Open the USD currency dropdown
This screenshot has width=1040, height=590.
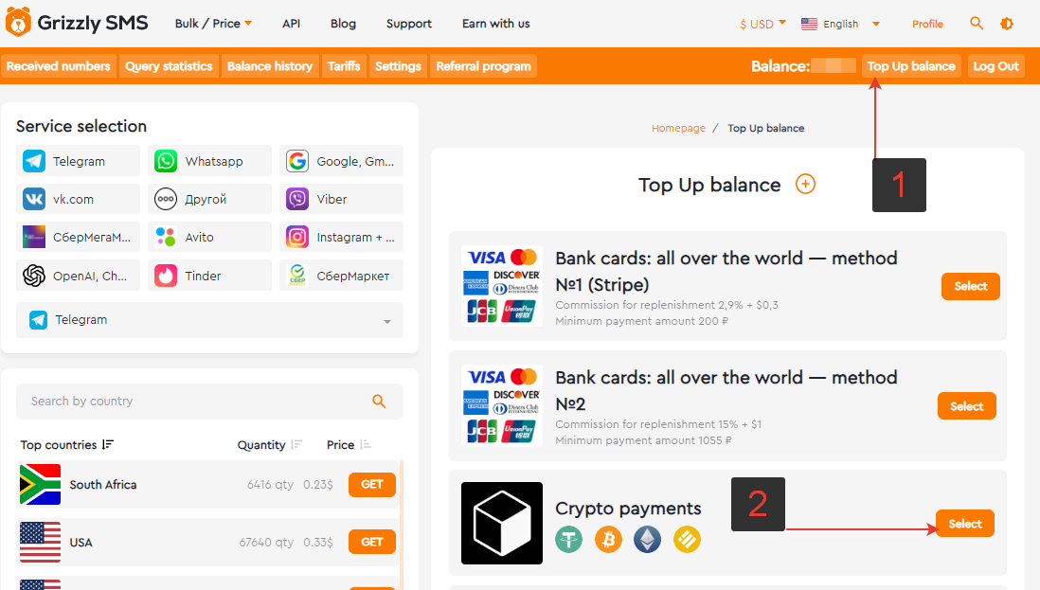(x=762, y=24)
